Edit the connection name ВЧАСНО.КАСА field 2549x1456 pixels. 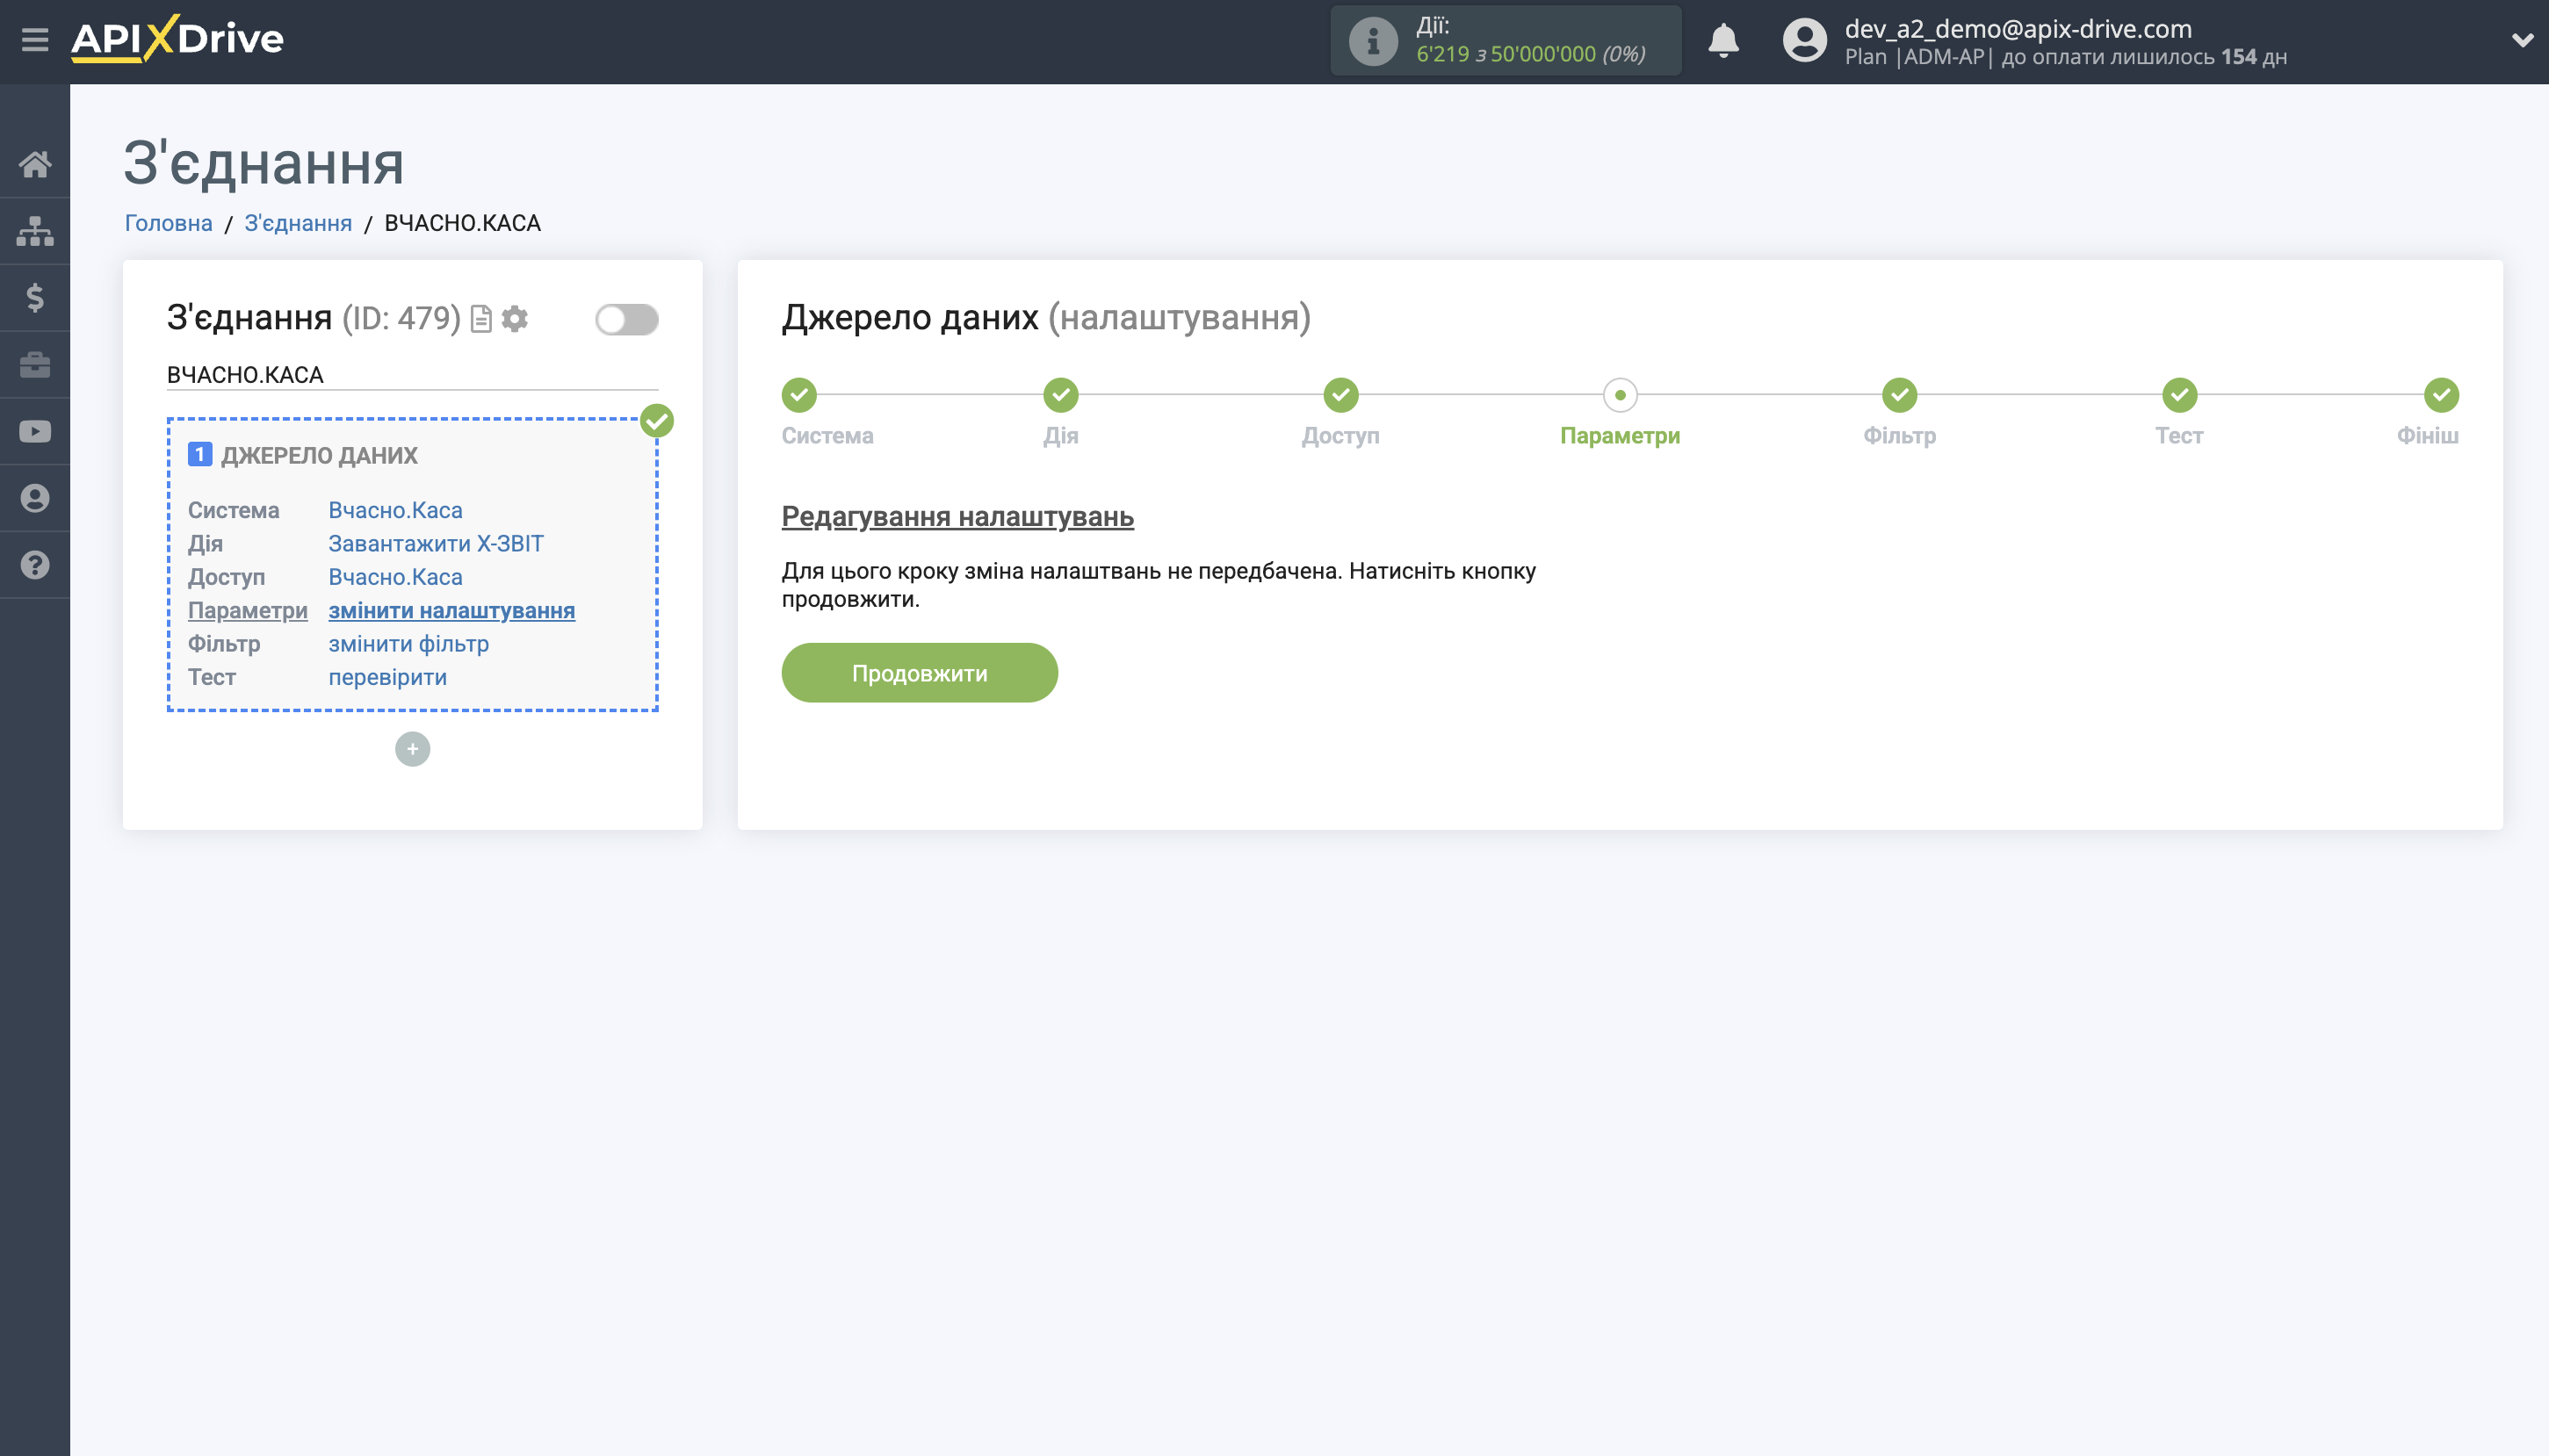click(x=411, y=375)
